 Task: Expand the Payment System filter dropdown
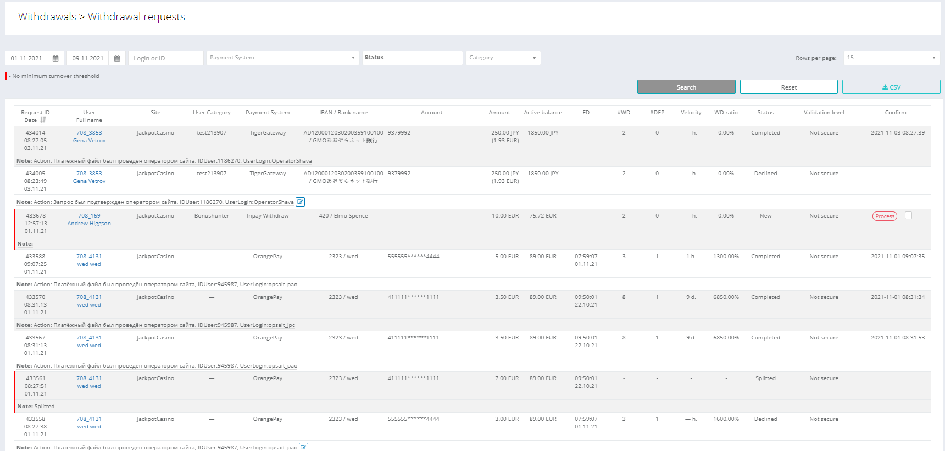click(282, 58)
